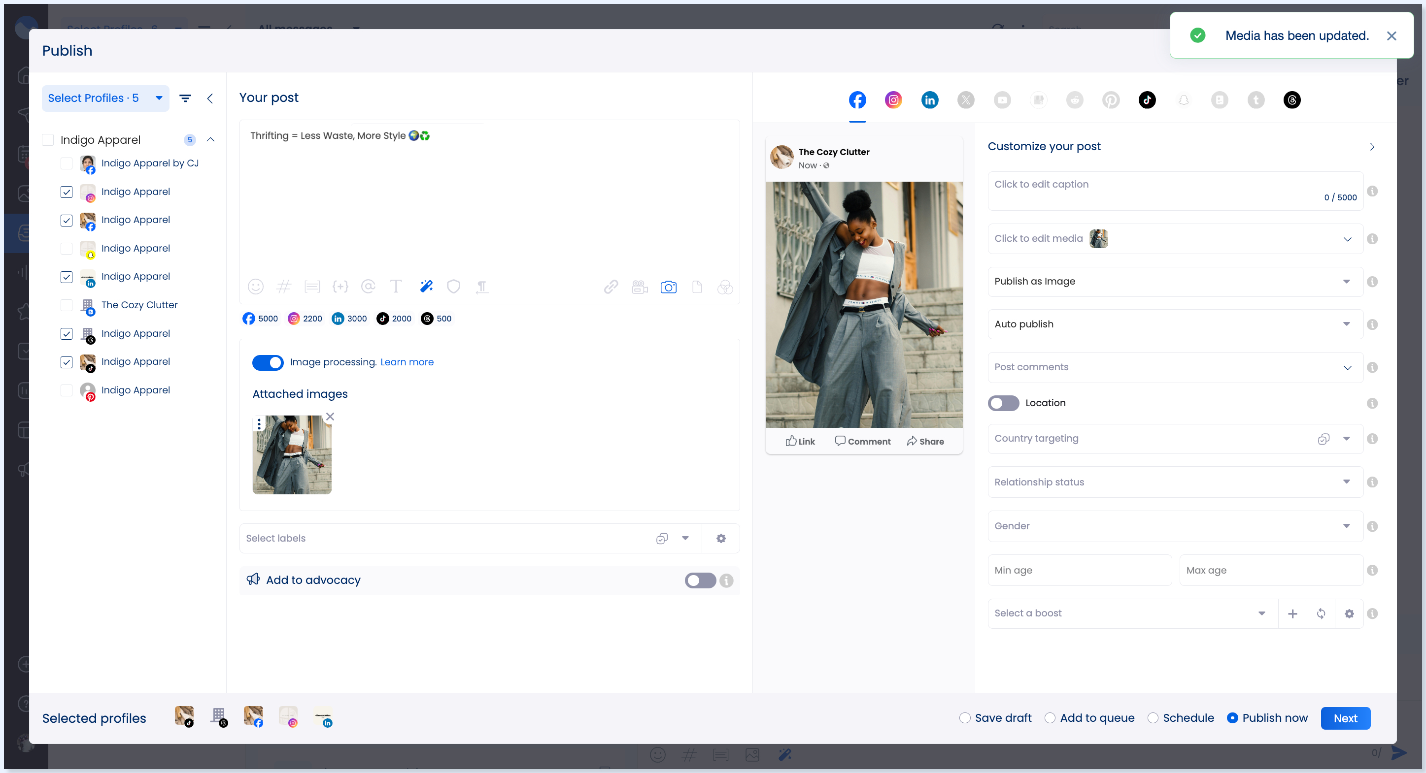The image size is (1426, 773).
Task: Open the Select Profiles dropdown
Action: [x=106, y=98]
